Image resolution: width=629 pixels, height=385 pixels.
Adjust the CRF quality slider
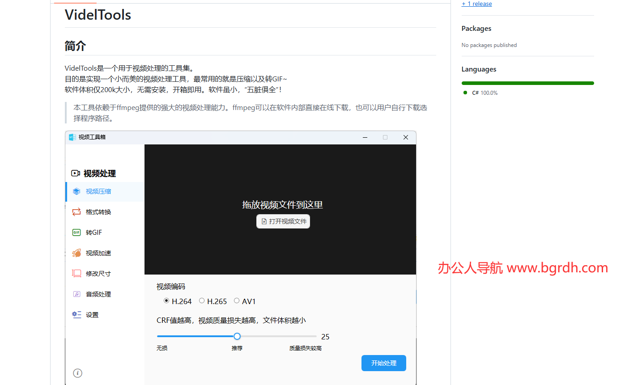(237, 336)
